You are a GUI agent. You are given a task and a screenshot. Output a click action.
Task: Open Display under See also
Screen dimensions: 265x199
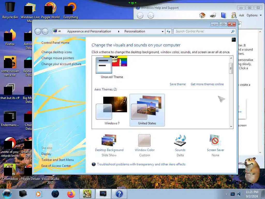click(46, 154)
